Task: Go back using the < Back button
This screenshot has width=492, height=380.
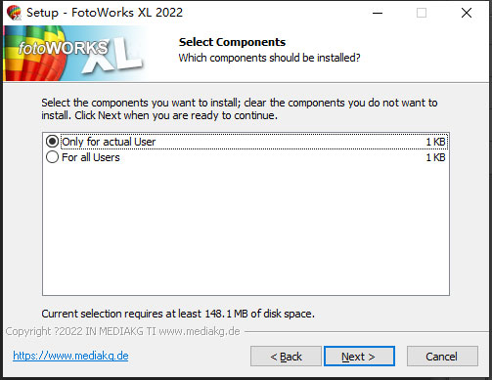Action: point(286,357)
